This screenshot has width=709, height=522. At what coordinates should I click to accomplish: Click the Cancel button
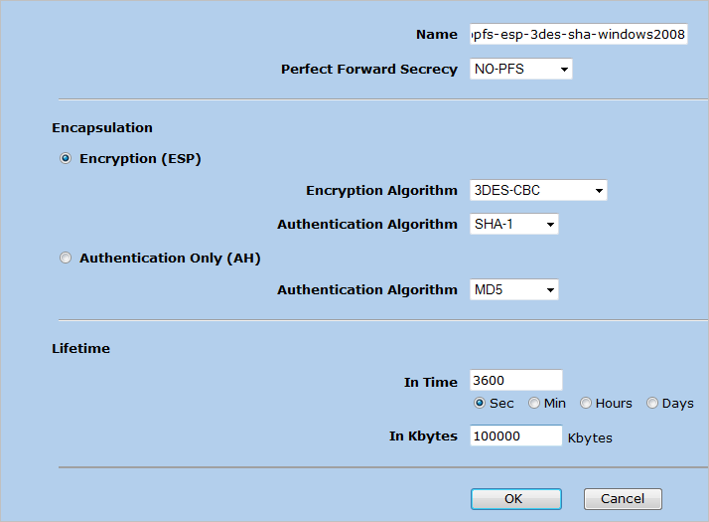tap(623, 499)
